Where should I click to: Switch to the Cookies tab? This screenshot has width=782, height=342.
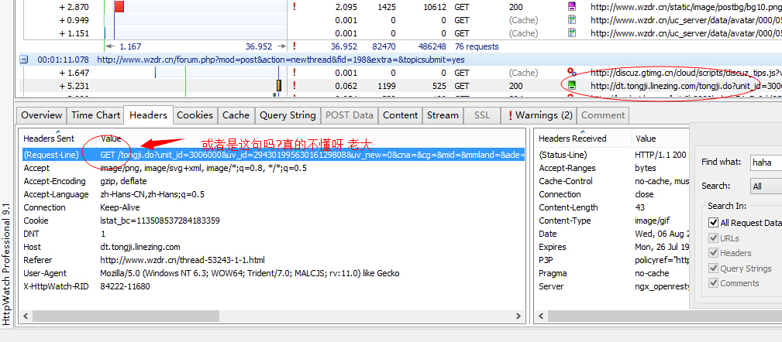195,115
